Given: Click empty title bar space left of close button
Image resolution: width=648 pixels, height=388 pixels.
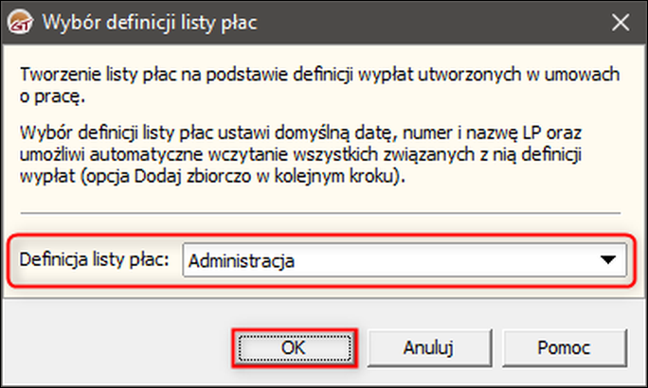Looking at the screenshot, I should coord(426,20).
